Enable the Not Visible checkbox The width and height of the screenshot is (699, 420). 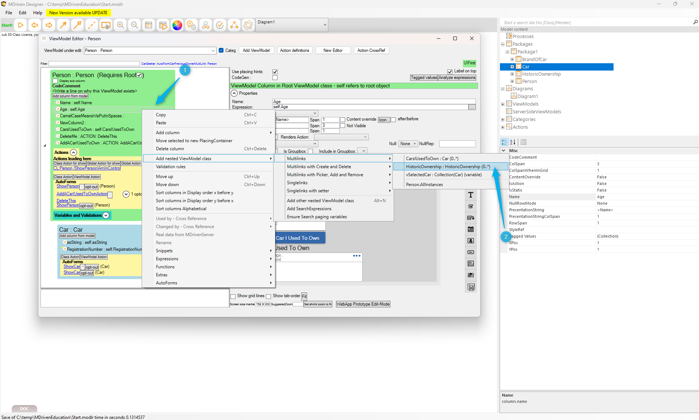[x=343, y=126]
